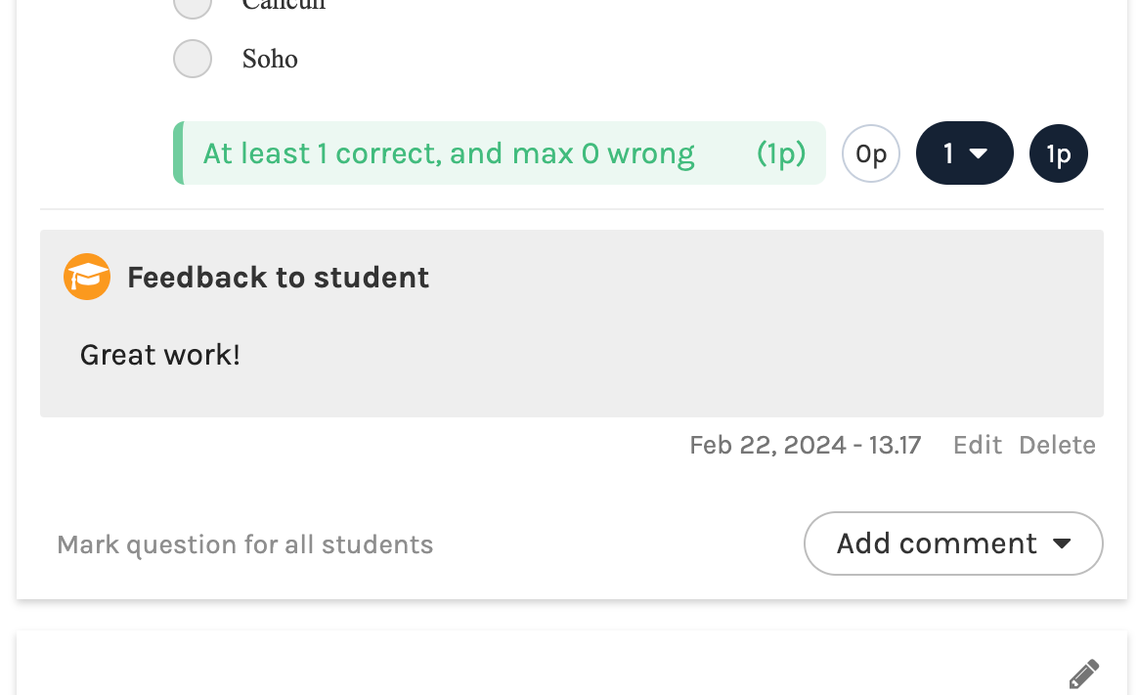
Task: Click the (1p) label in the rule
Action: tap(780, 153)
